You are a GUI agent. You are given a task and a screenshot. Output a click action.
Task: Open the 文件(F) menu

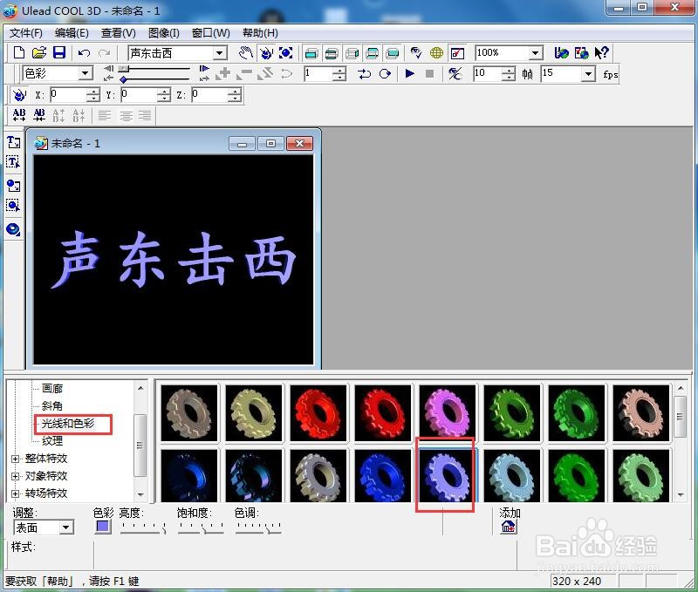[26, 33]
